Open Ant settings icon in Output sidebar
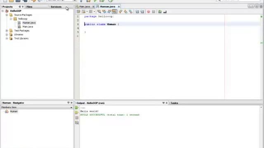The image size is (264, 148). tap(77, 123)
